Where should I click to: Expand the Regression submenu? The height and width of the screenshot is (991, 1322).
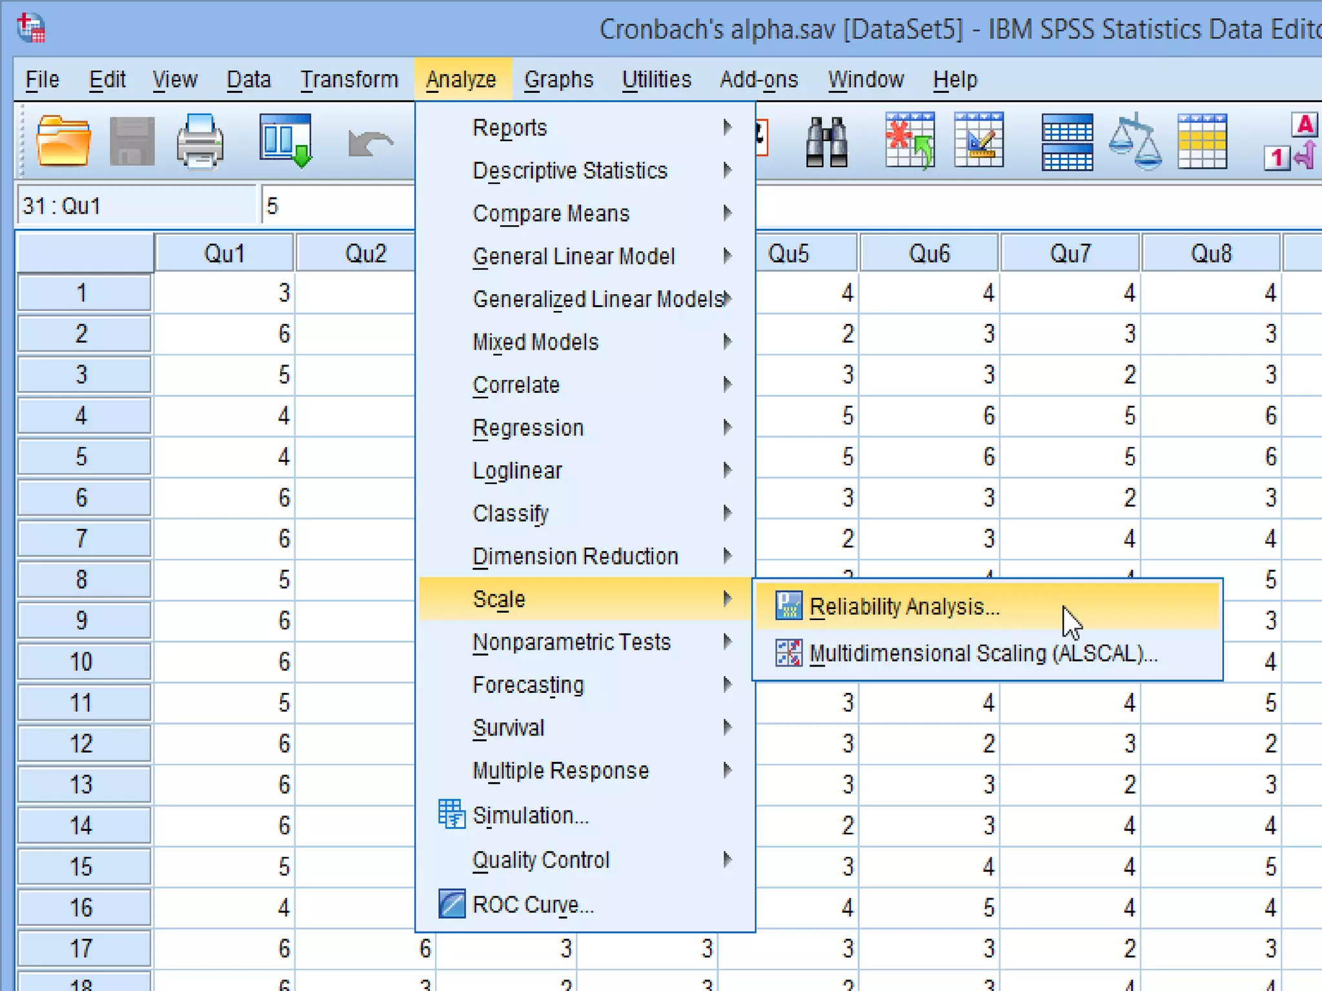tap(528, 428)
